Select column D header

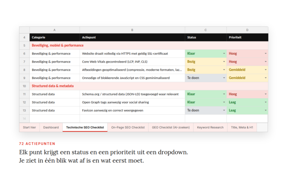[x=247, y=30]
